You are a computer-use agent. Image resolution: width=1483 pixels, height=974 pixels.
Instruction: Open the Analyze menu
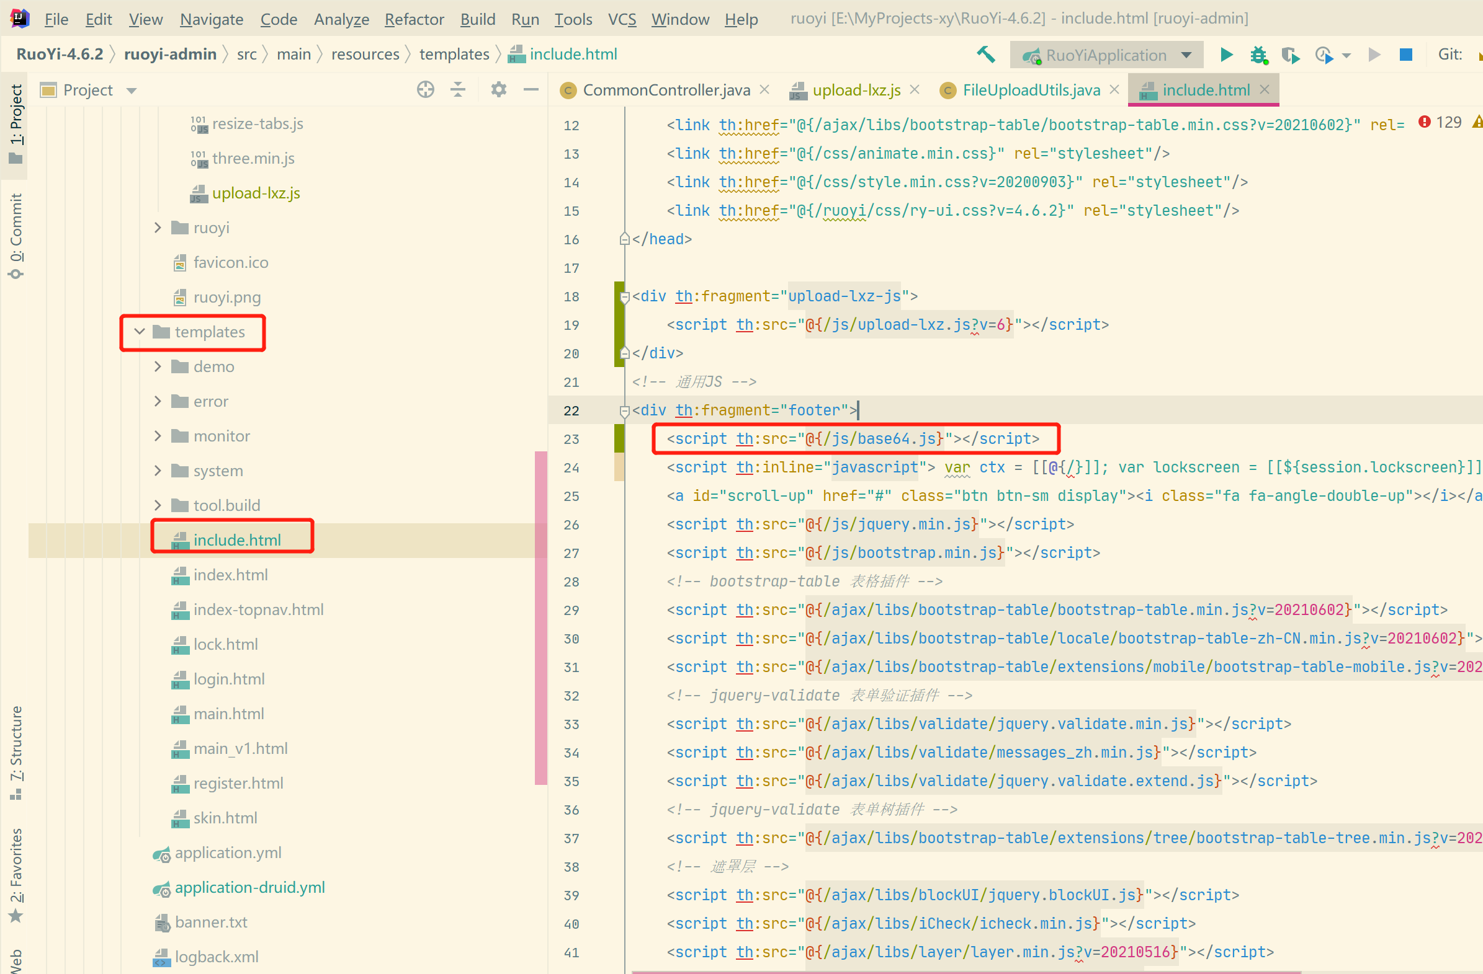(341, 19)
